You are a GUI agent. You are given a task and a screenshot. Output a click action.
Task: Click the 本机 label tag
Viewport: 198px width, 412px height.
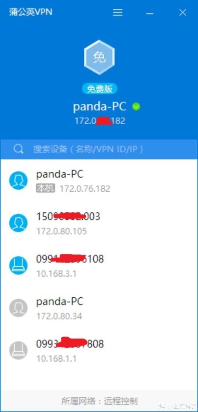46,189
